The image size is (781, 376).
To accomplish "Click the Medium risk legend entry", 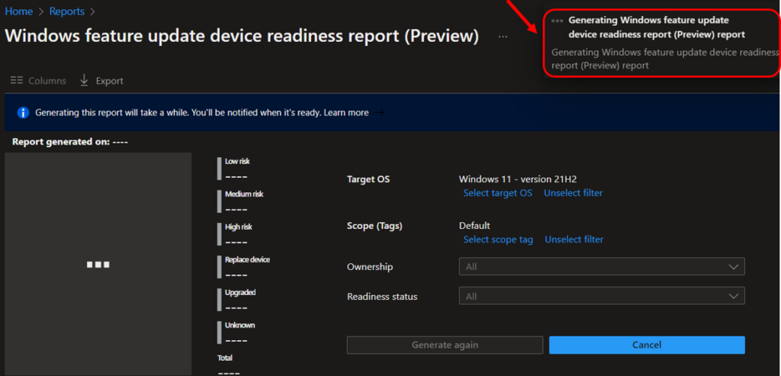I will coord(240,201).
